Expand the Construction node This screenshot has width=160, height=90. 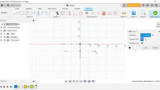pos(1,40)
